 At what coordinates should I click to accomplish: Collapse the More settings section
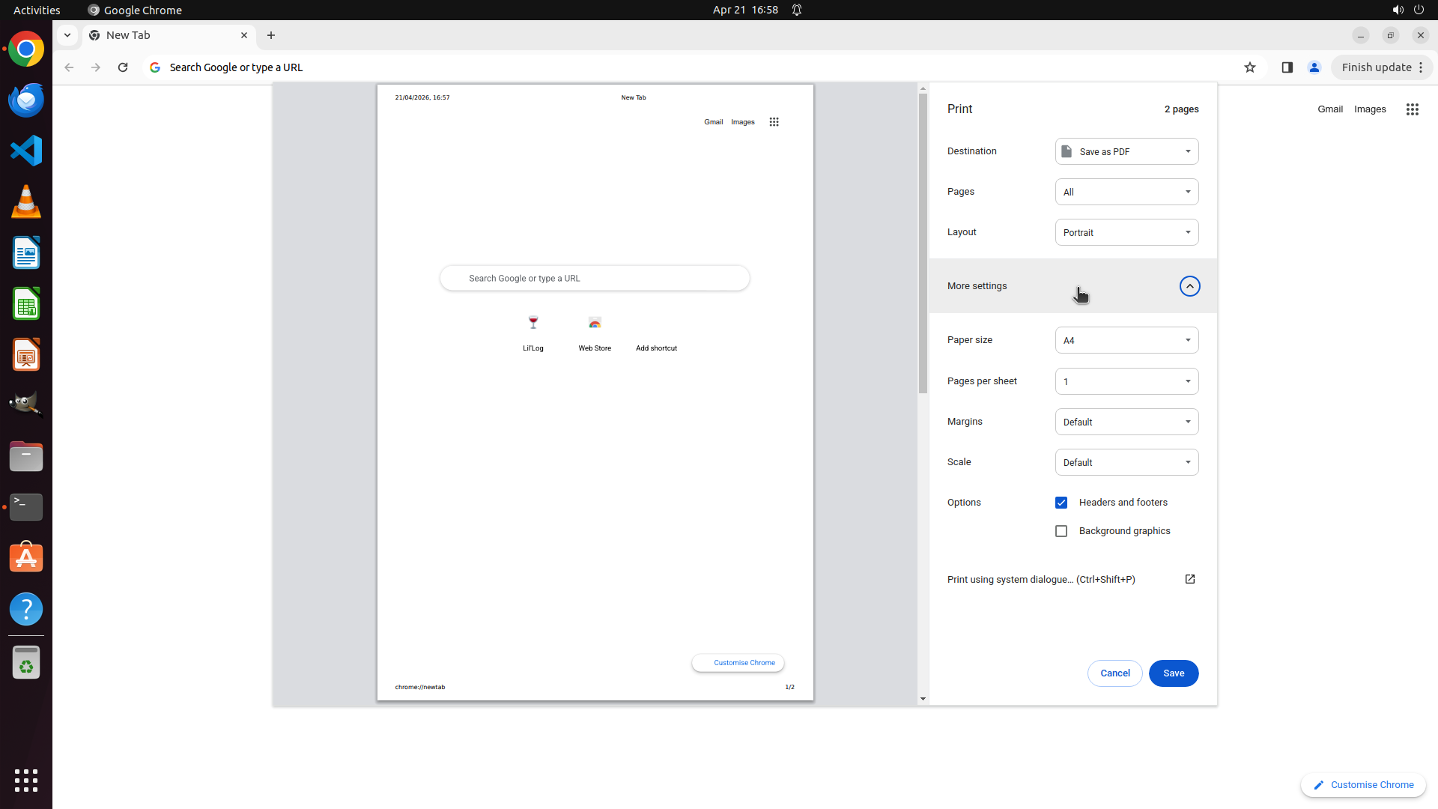tap(1189, 286)
